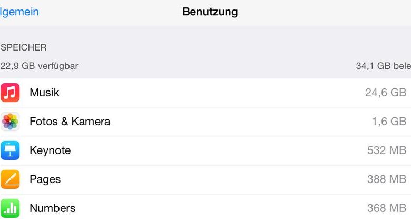Tap the SPEICHER section header
411x222 pixels.
24,47
